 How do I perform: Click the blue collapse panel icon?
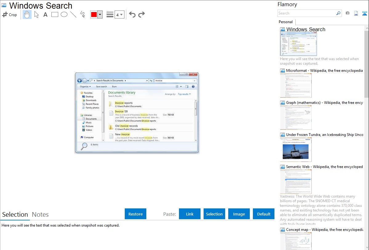[x=364, y=14]
